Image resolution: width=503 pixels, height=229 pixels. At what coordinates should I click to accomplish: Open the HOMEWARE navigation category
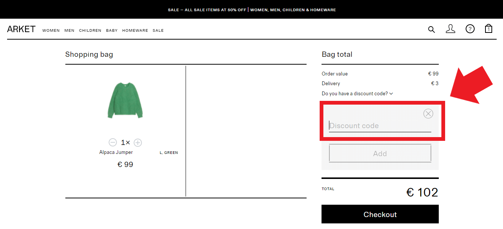point(135,31)
